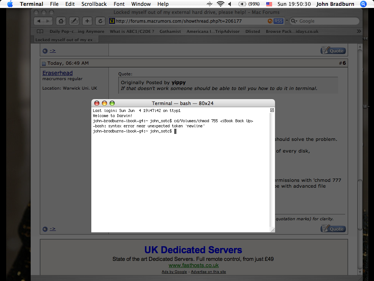
Task: Click the post icon beside Today, 06:49 AM
Action: [x=44, y=64]
